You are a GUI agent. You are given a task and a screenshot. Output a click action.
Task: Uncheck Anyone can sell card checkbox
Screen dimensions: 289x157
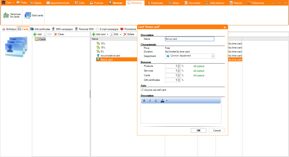coord(142,90)
